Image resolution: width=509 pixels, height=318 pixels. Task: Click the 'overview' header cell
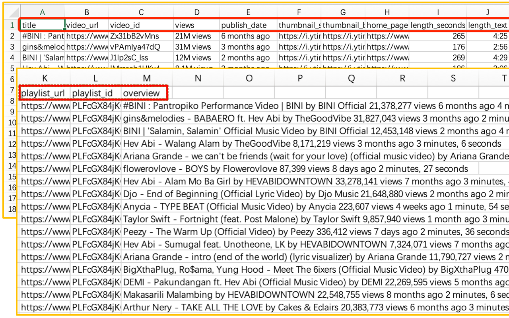pos(145,93)
